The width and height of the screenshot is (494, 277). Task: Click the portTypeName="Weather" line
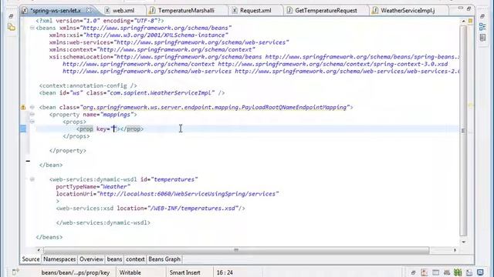pos(93,187)
